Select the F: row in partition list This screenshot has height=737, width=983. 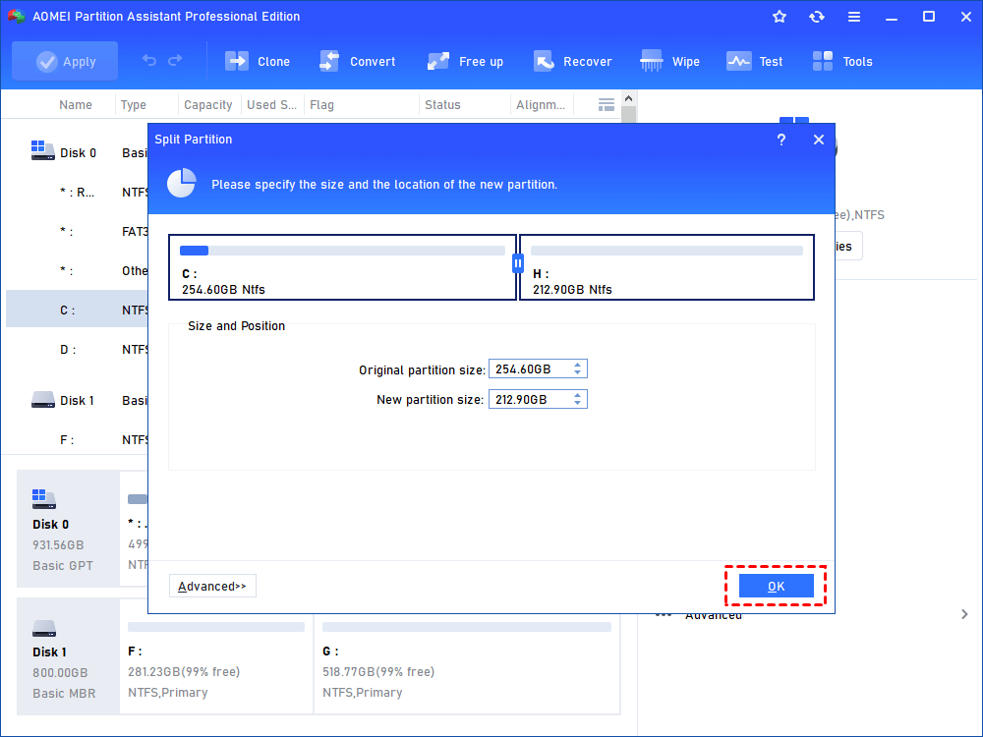[77, 440]
